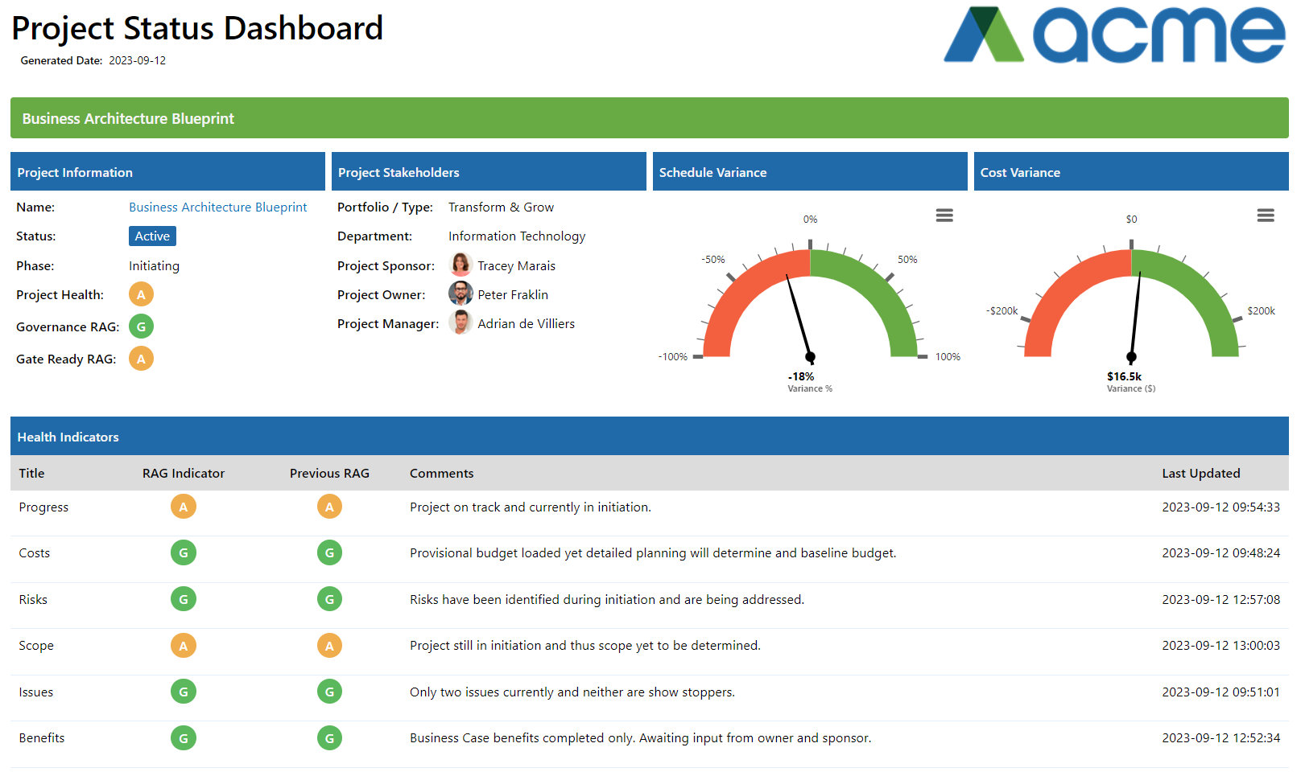The width and height of the screenshot is (1301, 772).
Task: Open the Business Architecture Blueprint name link
Action: [217, 207]
